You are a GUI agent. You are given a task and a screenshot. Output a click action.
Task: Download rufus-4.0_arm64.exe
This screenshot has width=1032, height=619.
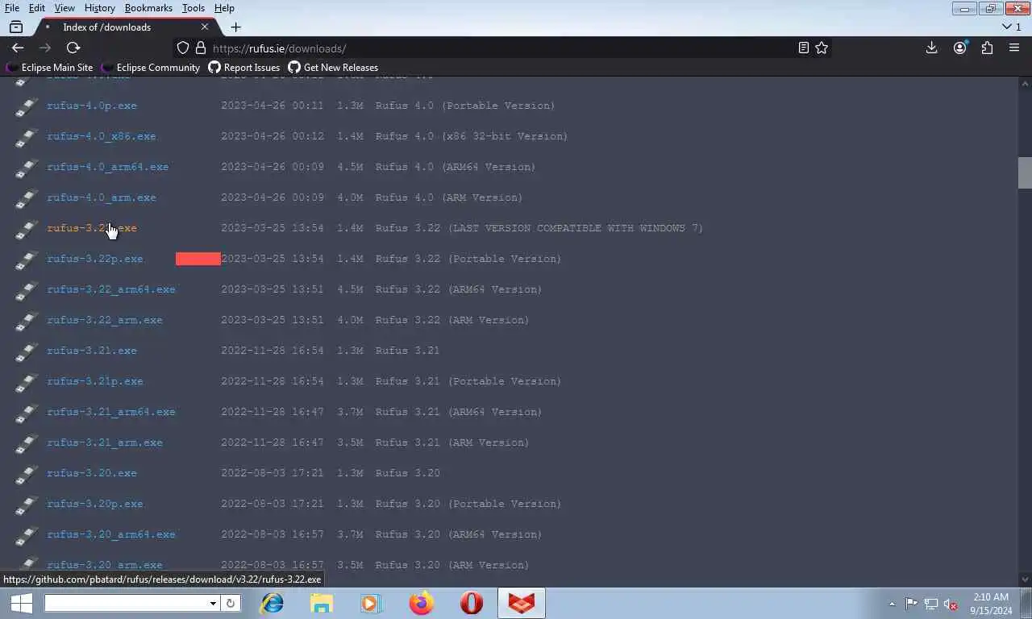point(108,167)
